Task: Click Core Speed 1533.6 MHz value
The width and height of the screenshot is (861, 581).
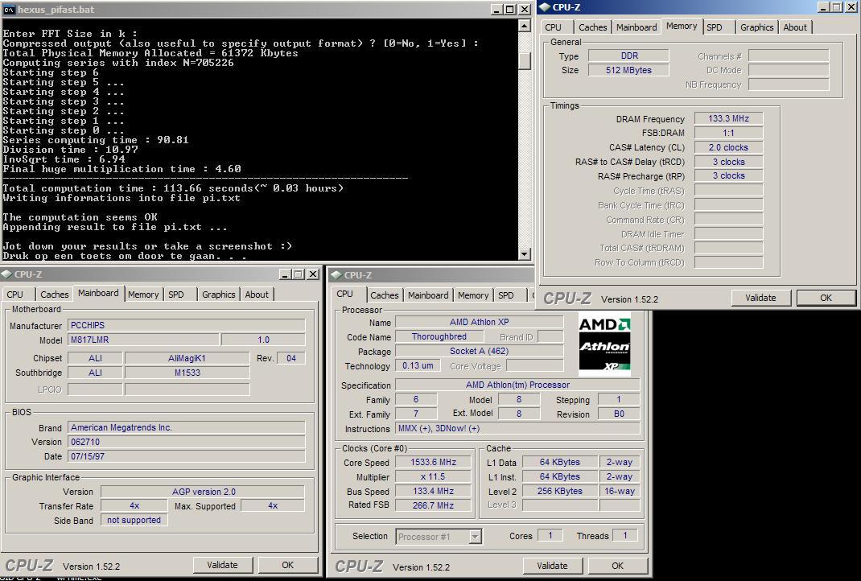Action: click(433, 463)
